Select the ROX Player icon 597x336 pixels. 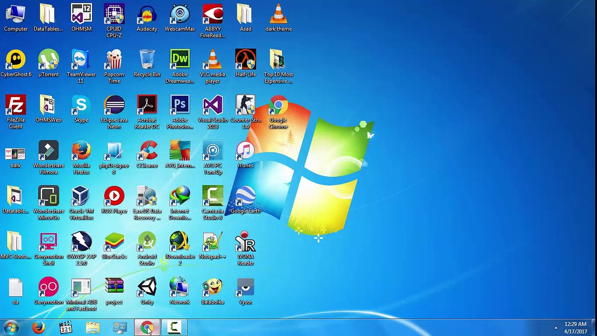click(114, 200)
